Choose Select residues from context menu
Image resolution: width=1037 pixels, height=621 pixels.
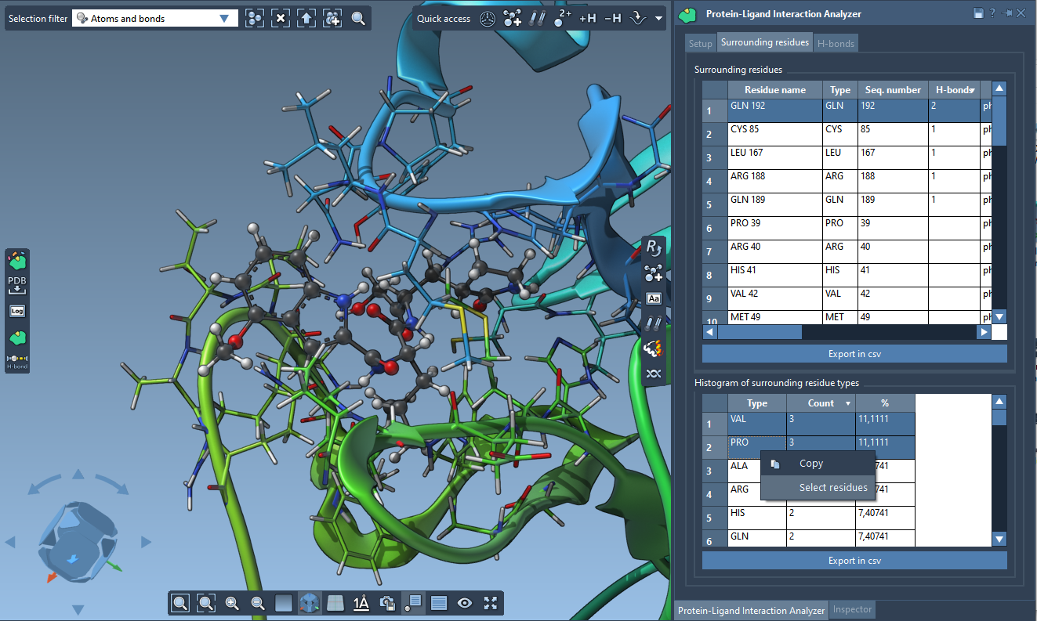coord(832,488)
